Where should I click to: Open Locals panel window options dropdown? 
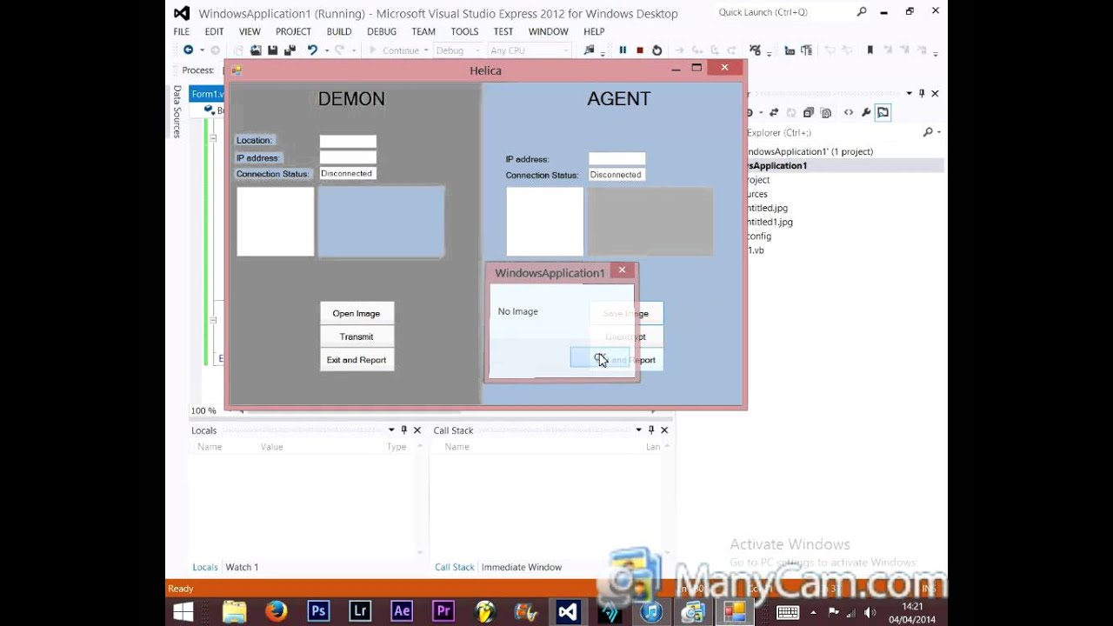391,430
